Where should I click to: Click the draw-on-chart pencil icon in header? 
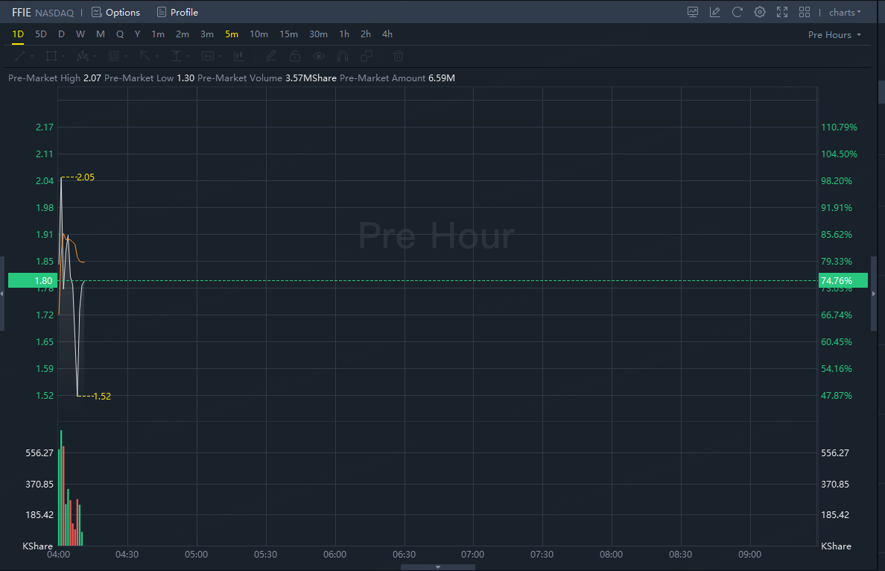click(714, 12)
